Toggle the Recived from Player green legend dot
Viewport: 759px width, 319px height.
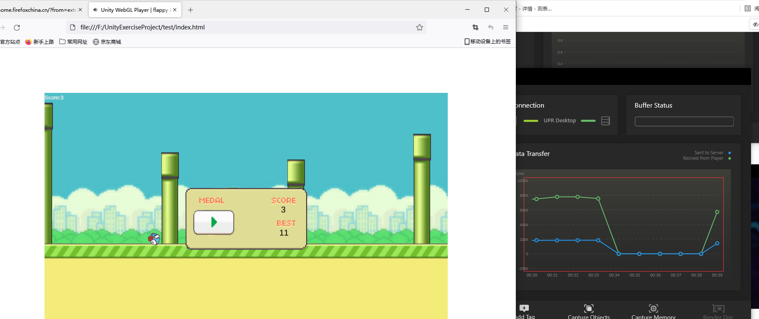pos(730,158)
